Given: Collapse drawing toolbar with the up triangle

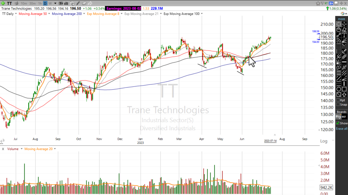Looking at the screenshot, I should (x=346, y=14).
